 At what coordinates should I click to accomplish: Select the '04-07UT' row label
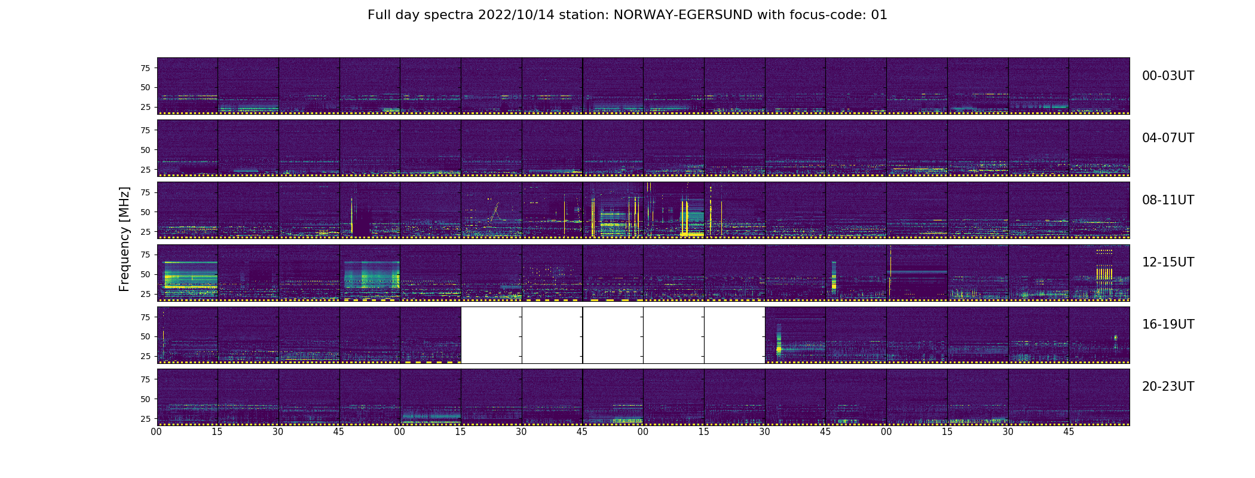click(x=1168, y=138)
